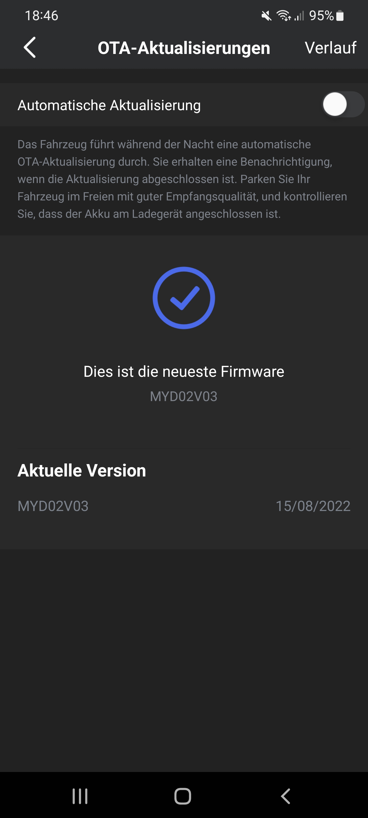The width and height of the screenshot is (368, 818).
Task: Tap the Wi-Fi status icon
Action: 284,16
